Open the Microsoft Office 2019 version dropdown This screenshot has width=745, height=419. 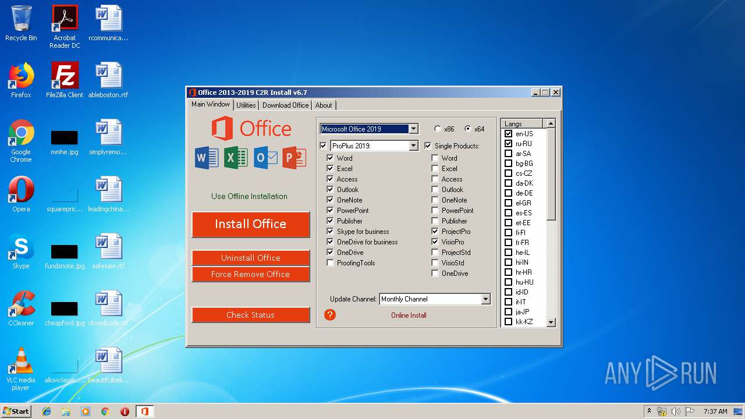point(413,129)
